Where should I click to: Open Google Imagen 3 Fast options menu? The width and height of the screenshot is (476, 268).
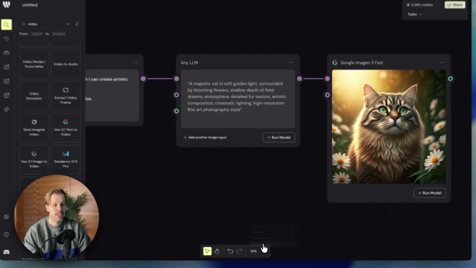pos(442,63)
